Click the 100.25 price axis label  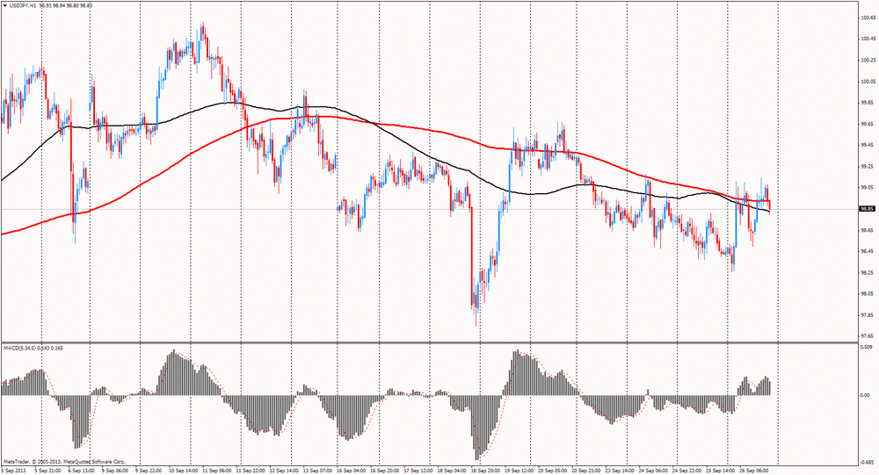(868, 60)
